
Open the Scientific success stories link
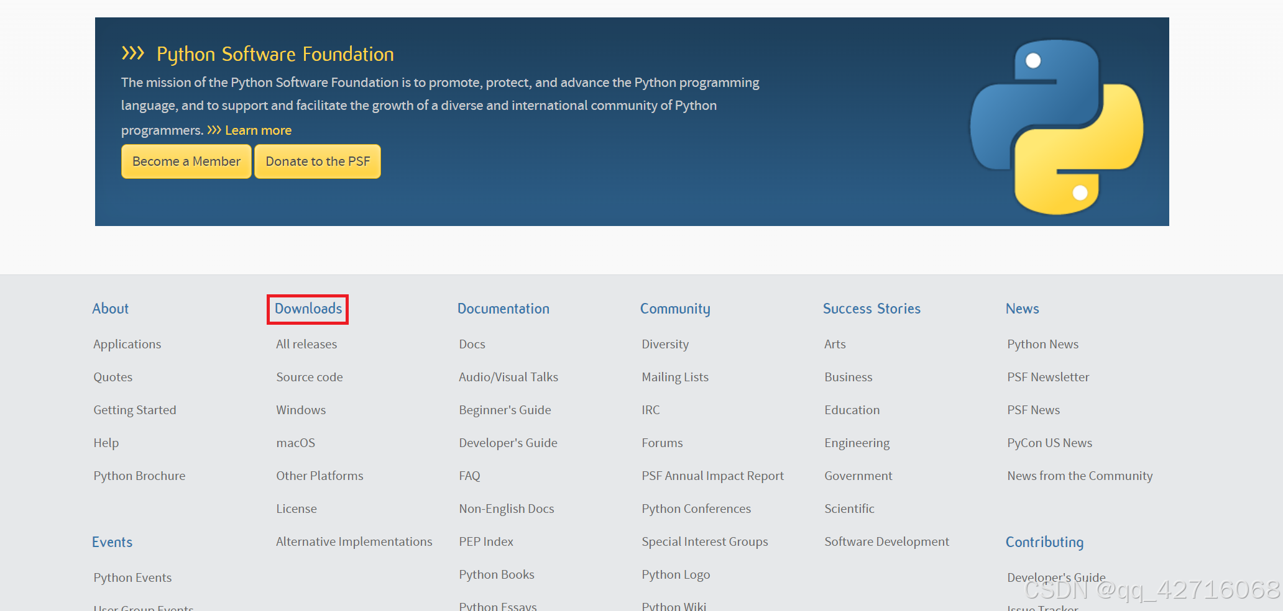click(x=849, y=509)
